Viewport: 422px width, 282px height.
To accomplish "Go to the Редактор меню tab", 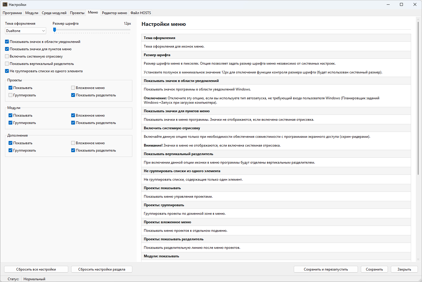I will (x=114, y=13).
